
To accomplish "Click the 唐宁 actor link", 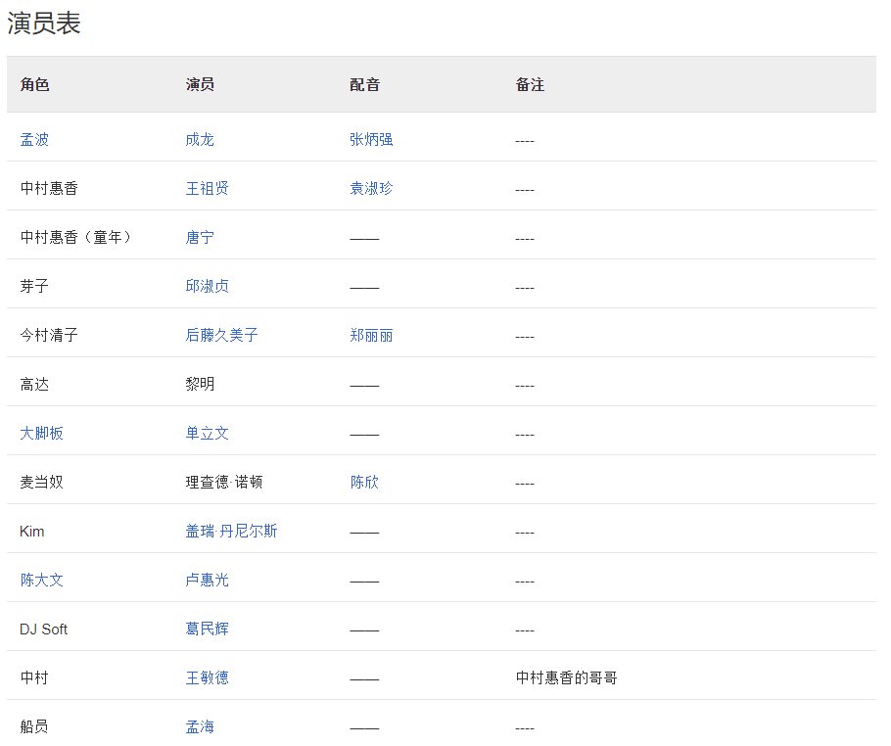I will click(200, 237).
